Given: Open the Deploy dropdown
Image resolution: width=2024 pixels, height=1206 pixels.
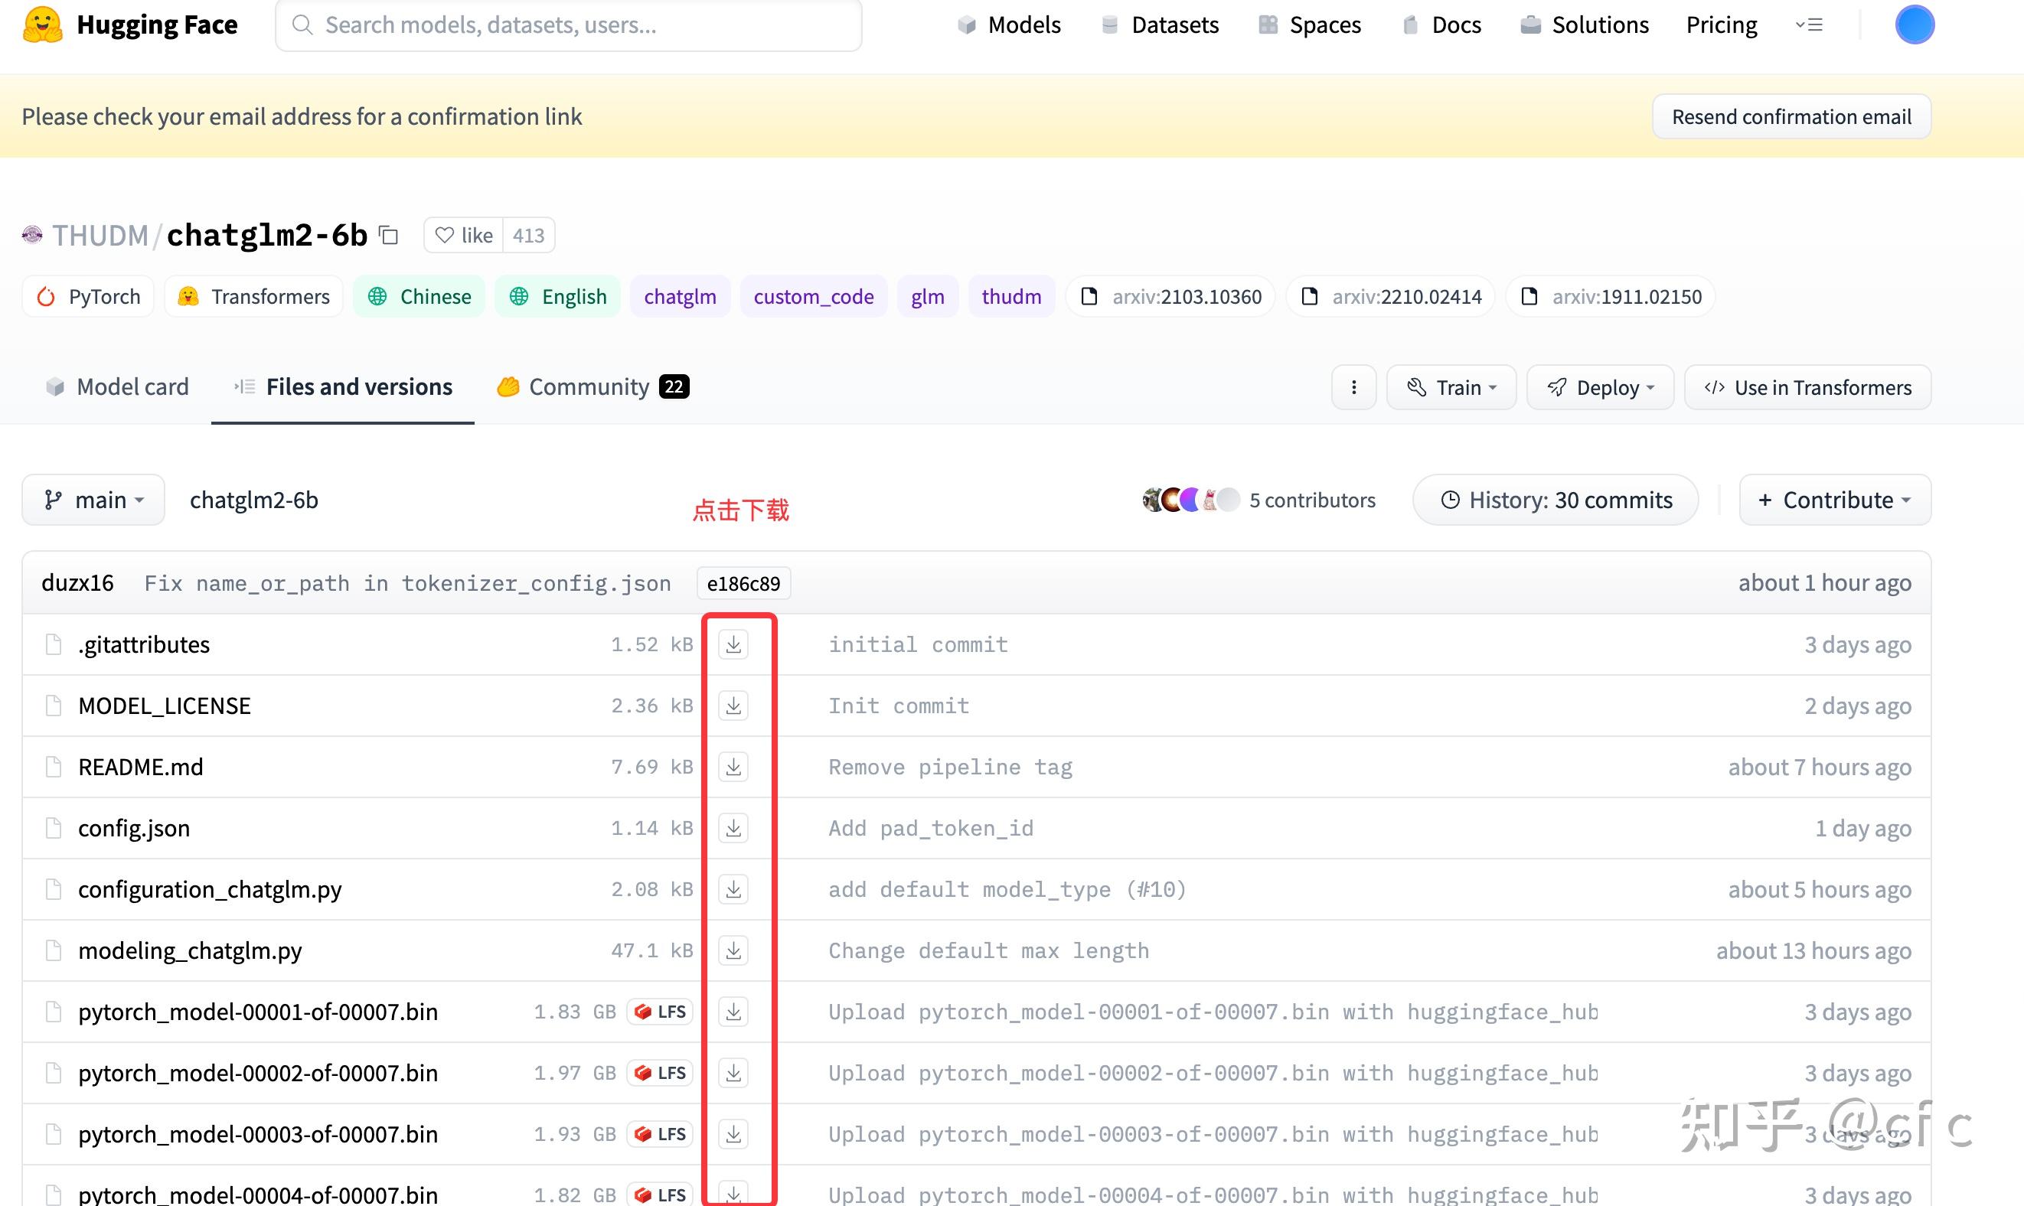Looking at the screenshot, I should 1600,388.
